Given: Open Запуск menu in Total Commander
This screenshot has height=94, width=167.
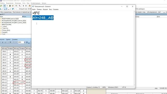Looking at the screenshot, I should coord(44,3).
